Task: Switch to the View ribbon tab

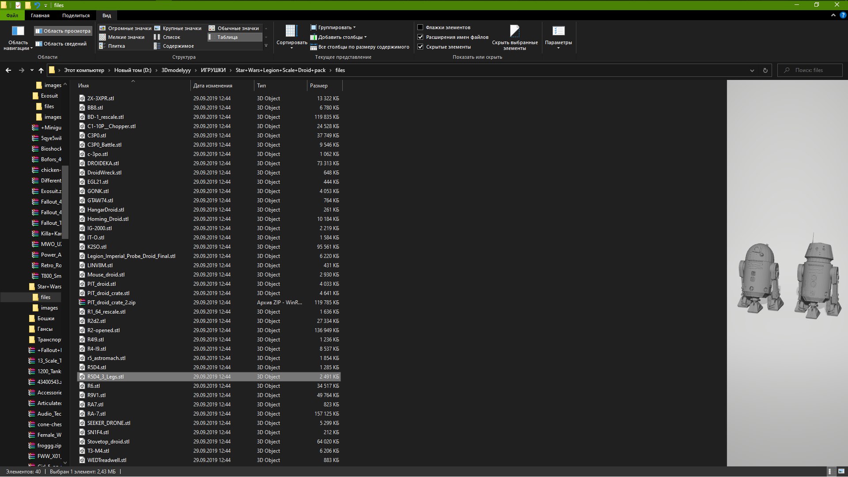Action: point(107,15)
